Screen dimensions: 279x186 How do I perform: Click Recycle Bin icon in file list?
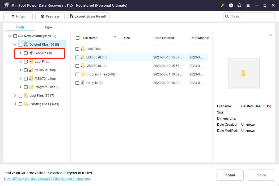coord(82,83)
